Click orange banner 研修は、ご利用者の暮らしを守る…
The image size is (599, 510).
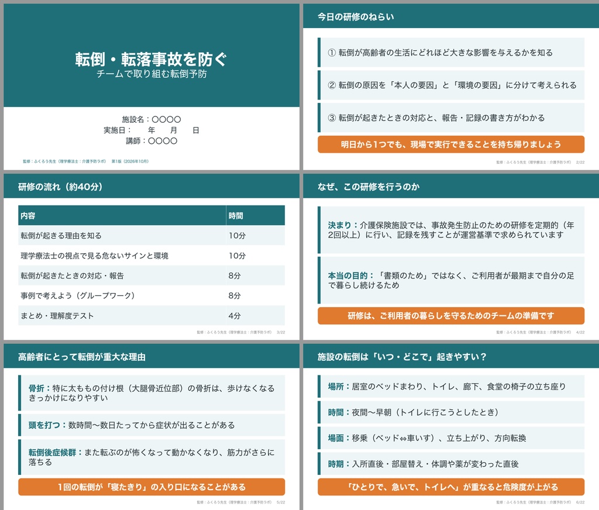451,316
